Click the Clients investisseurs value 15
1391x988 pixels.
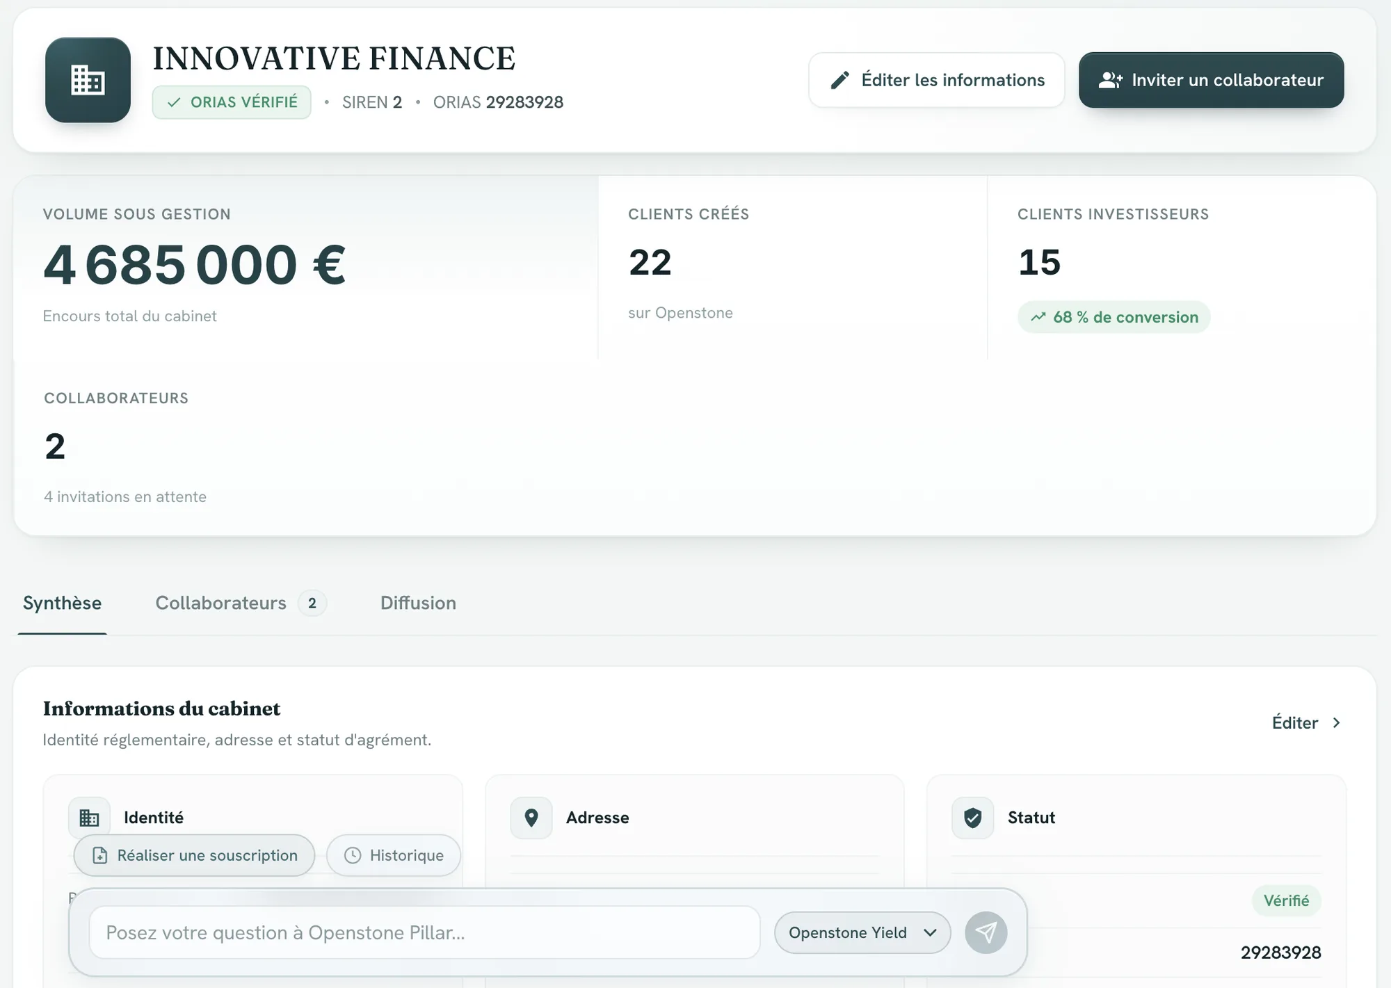click(1040, 263)
